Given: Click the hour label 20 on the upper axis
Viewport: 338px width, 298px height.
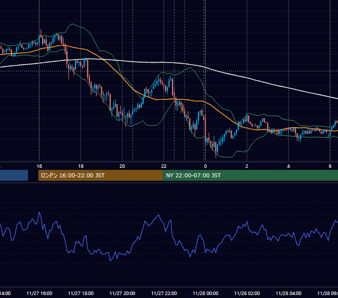Looking at the screenshot, I should pyautogui.click(x=122, y=166).
